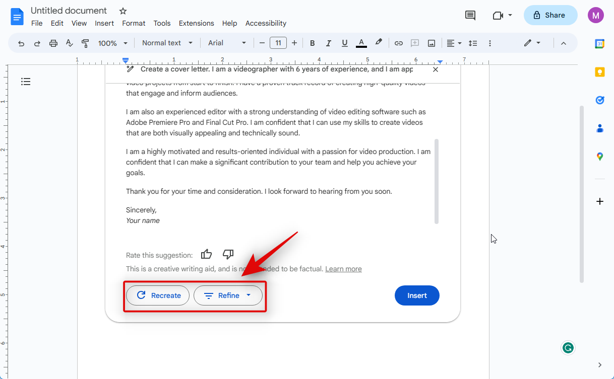This screenshot has height=379, width=614.
Task: Insert the generated cover letter
Action: click(x=417, y=295)
